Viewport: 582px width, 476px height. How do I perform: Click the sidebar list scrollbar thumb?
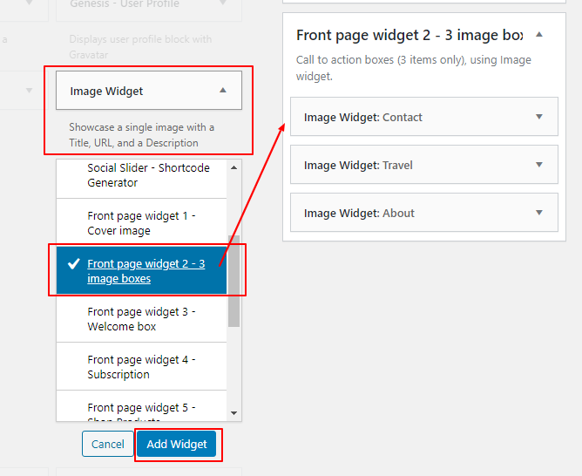click(x=233, y=281)
